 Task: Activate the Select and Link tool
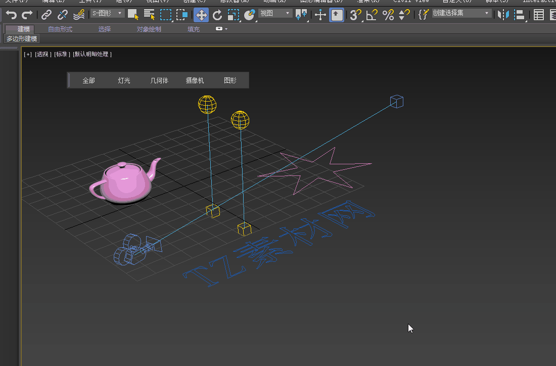(x=47, y=15)
